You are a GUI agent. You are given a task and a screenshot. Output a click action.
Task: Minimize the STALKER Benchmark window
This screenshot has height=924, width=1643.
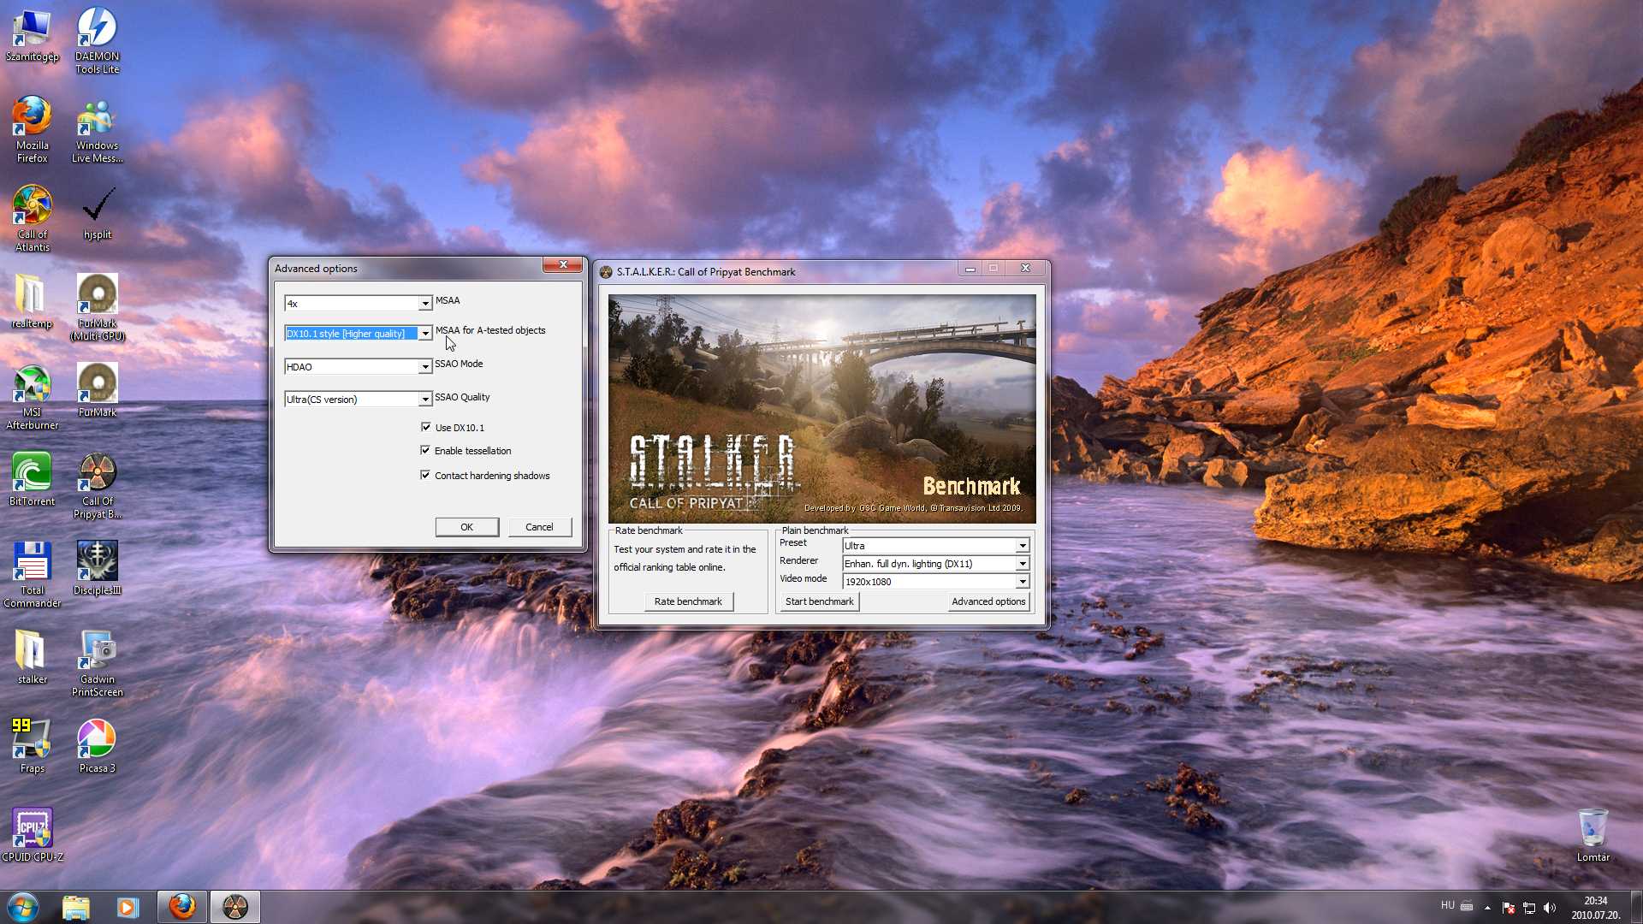tap(970, 269)
